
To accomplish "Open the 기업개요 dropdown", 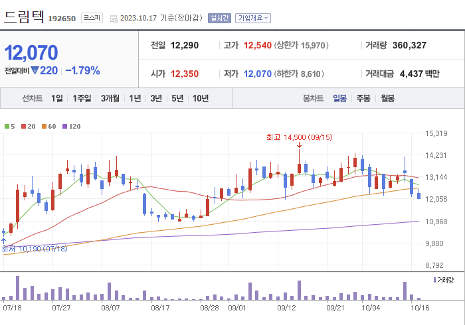I will (253, 18).
